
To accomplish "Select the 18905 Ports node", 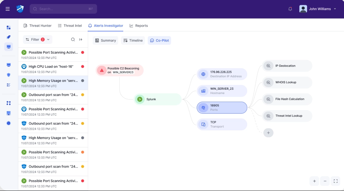I will [222, 108].
